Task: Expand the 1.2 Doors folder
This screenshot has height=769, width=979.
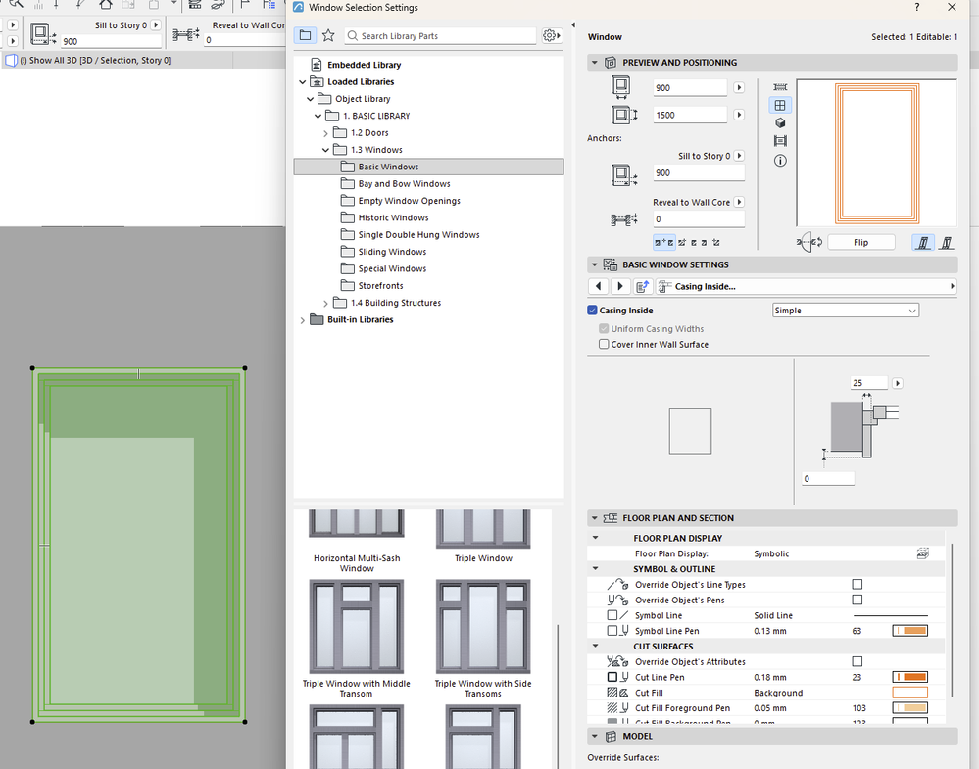Action: click(x=325, y=133)
